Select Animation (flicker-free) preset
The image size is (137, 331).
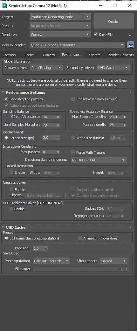pyautogui.click(x=80, y=238)
